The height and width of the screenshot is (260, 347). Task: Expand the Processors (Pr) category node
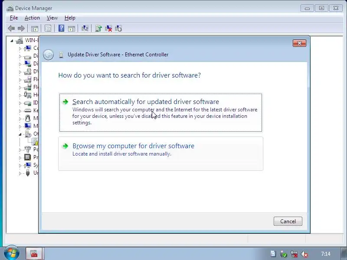(20, 158)
